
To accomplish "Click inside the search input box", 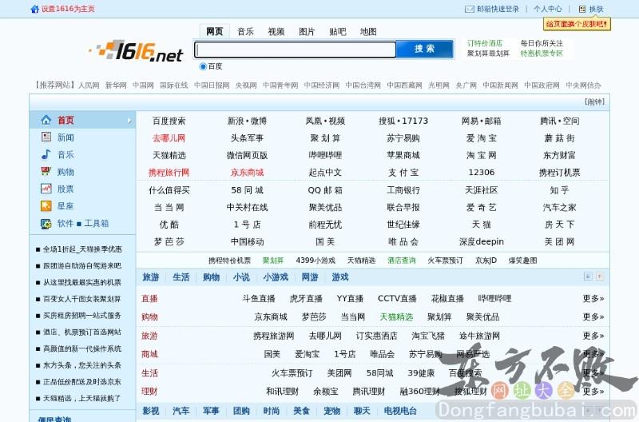I will pyautogui.click(x=296, y=50).
